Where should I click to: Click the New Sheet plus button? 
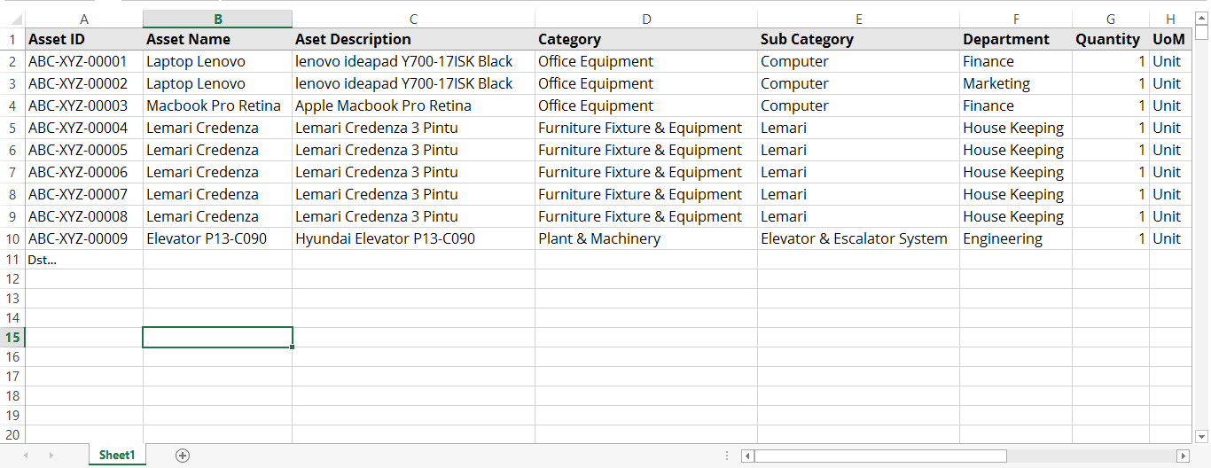[x=183, y=456]
